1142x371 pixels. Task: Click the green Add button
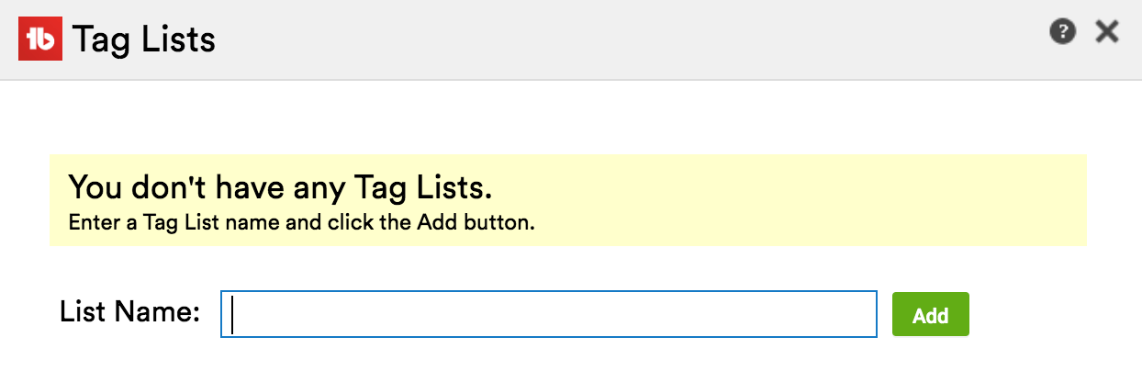[x=930, y=315]
